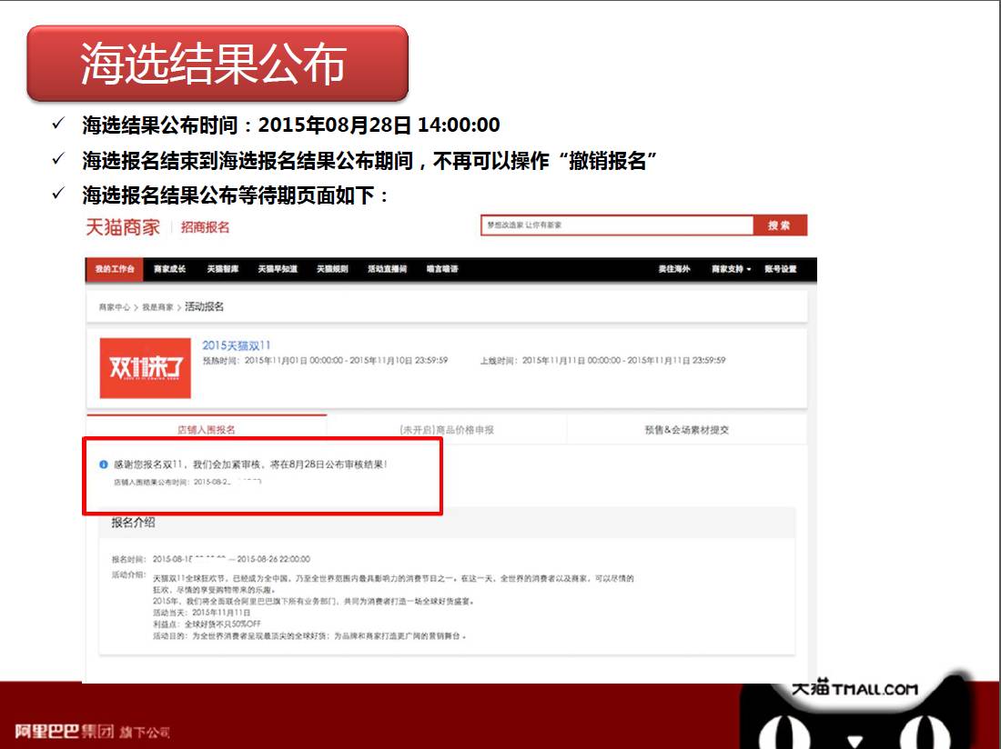Click the 活动当天: 2015年11月11日 line

pyautogui.click(x=202, y=613)
